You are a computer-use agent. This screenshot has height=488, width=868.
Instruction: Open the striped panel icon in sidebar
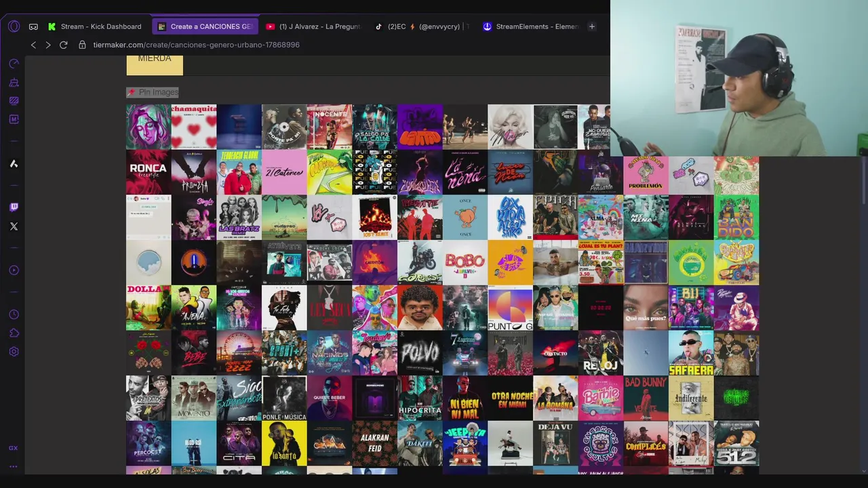pyautogui.click(x=14, y=100)
